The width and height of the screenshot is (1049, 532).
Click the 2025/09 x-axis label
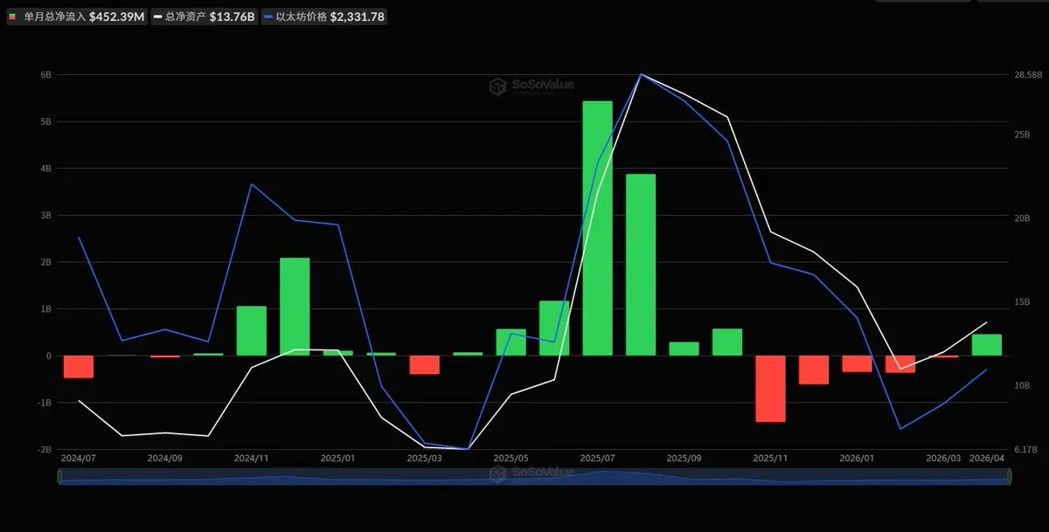click(x=684, y=458)
